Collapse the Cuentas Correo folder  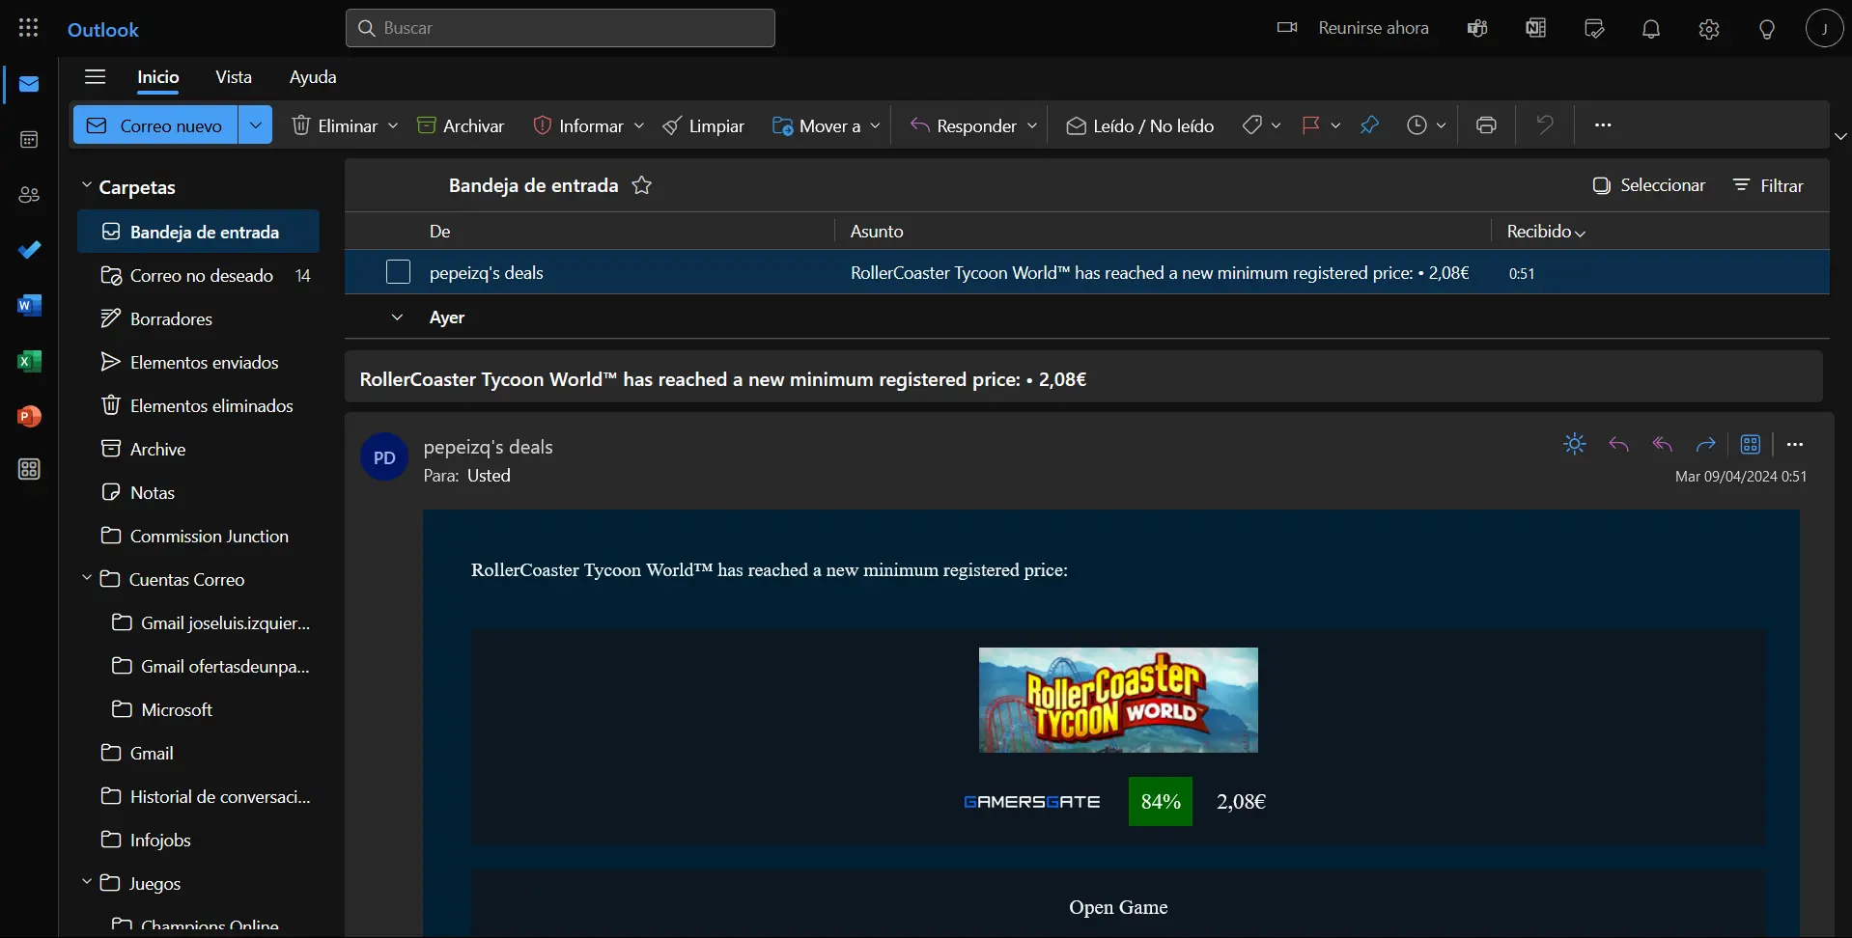click(87, 579)
